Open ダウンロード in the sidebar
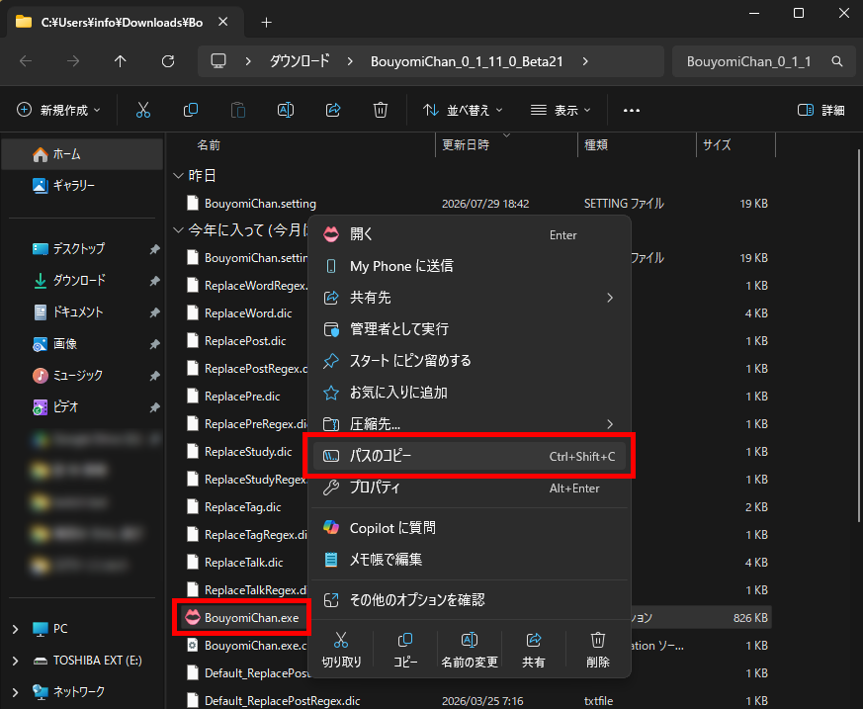This screenshot has height=709, width=863. coord(83,280)
